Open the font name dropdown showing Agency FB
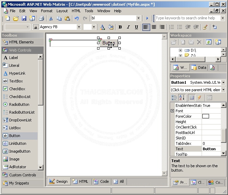This screenshot has height=195, width=228. [x=79, y=27]
